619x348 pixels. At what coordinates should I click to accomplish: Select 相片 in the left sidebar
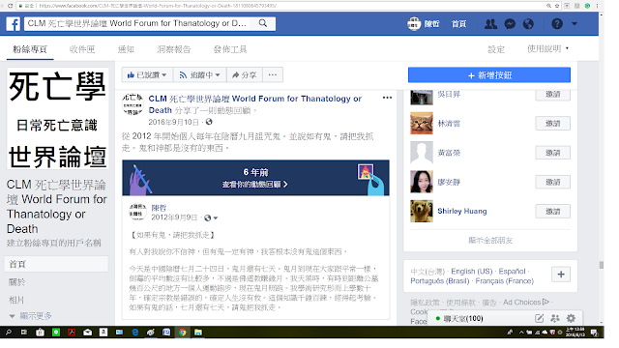16,300
